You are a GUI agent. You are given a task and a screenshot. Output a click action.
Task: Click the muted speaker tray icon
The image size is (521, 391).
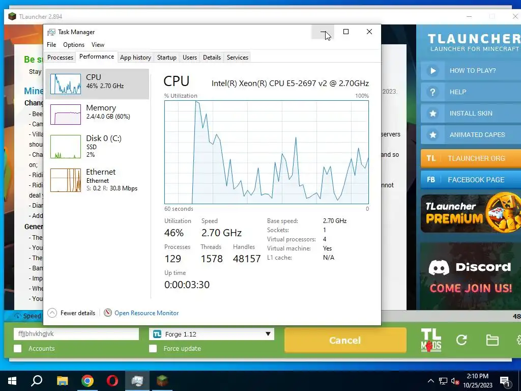[x=455, y=381]
